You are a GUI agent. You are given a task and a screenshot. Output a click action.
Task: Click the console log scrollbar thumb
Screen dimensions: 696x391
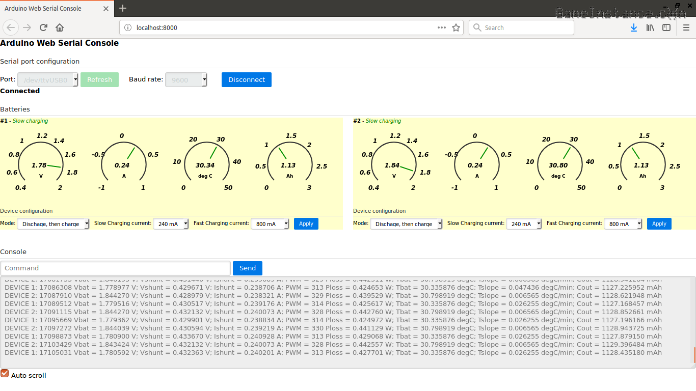click(x=694, y=355)
